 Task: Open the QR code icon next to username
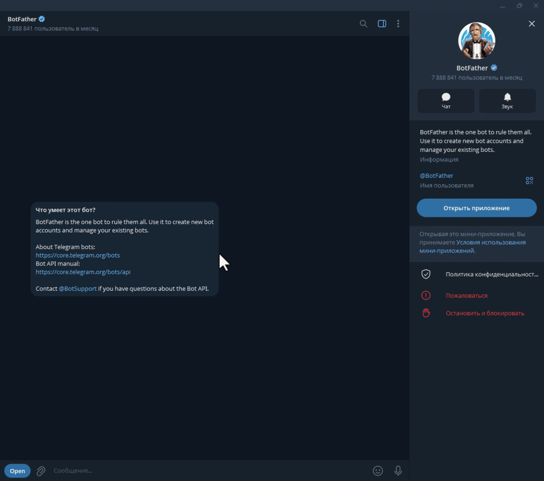[529, 180]
